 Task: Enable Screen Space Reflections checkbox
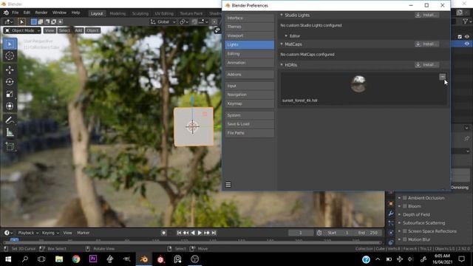[x=405, y=231]
